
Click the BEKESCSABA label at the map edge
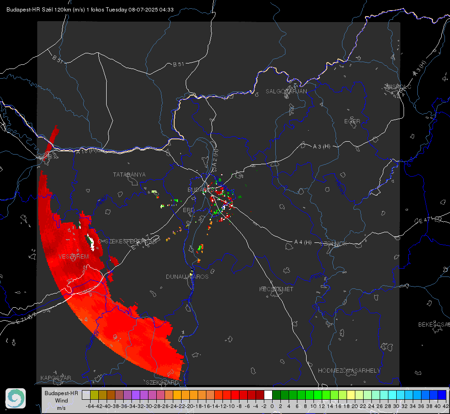click(x=434, y=325)
